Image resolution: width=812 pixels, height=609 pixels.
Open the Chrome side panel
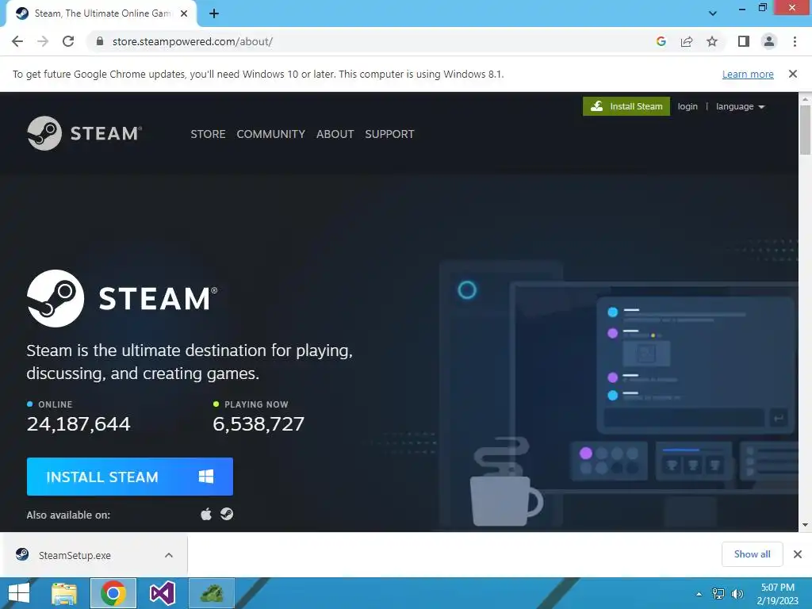point(744,41)
